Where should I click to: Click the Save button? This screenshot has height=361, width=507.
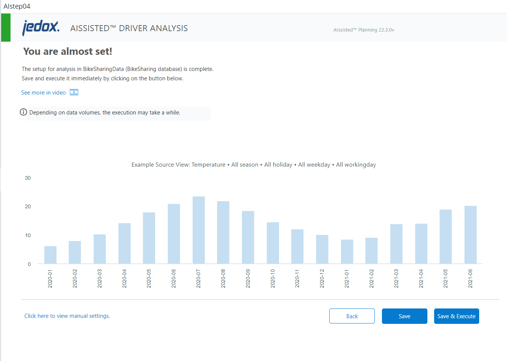tap(404, 316)
